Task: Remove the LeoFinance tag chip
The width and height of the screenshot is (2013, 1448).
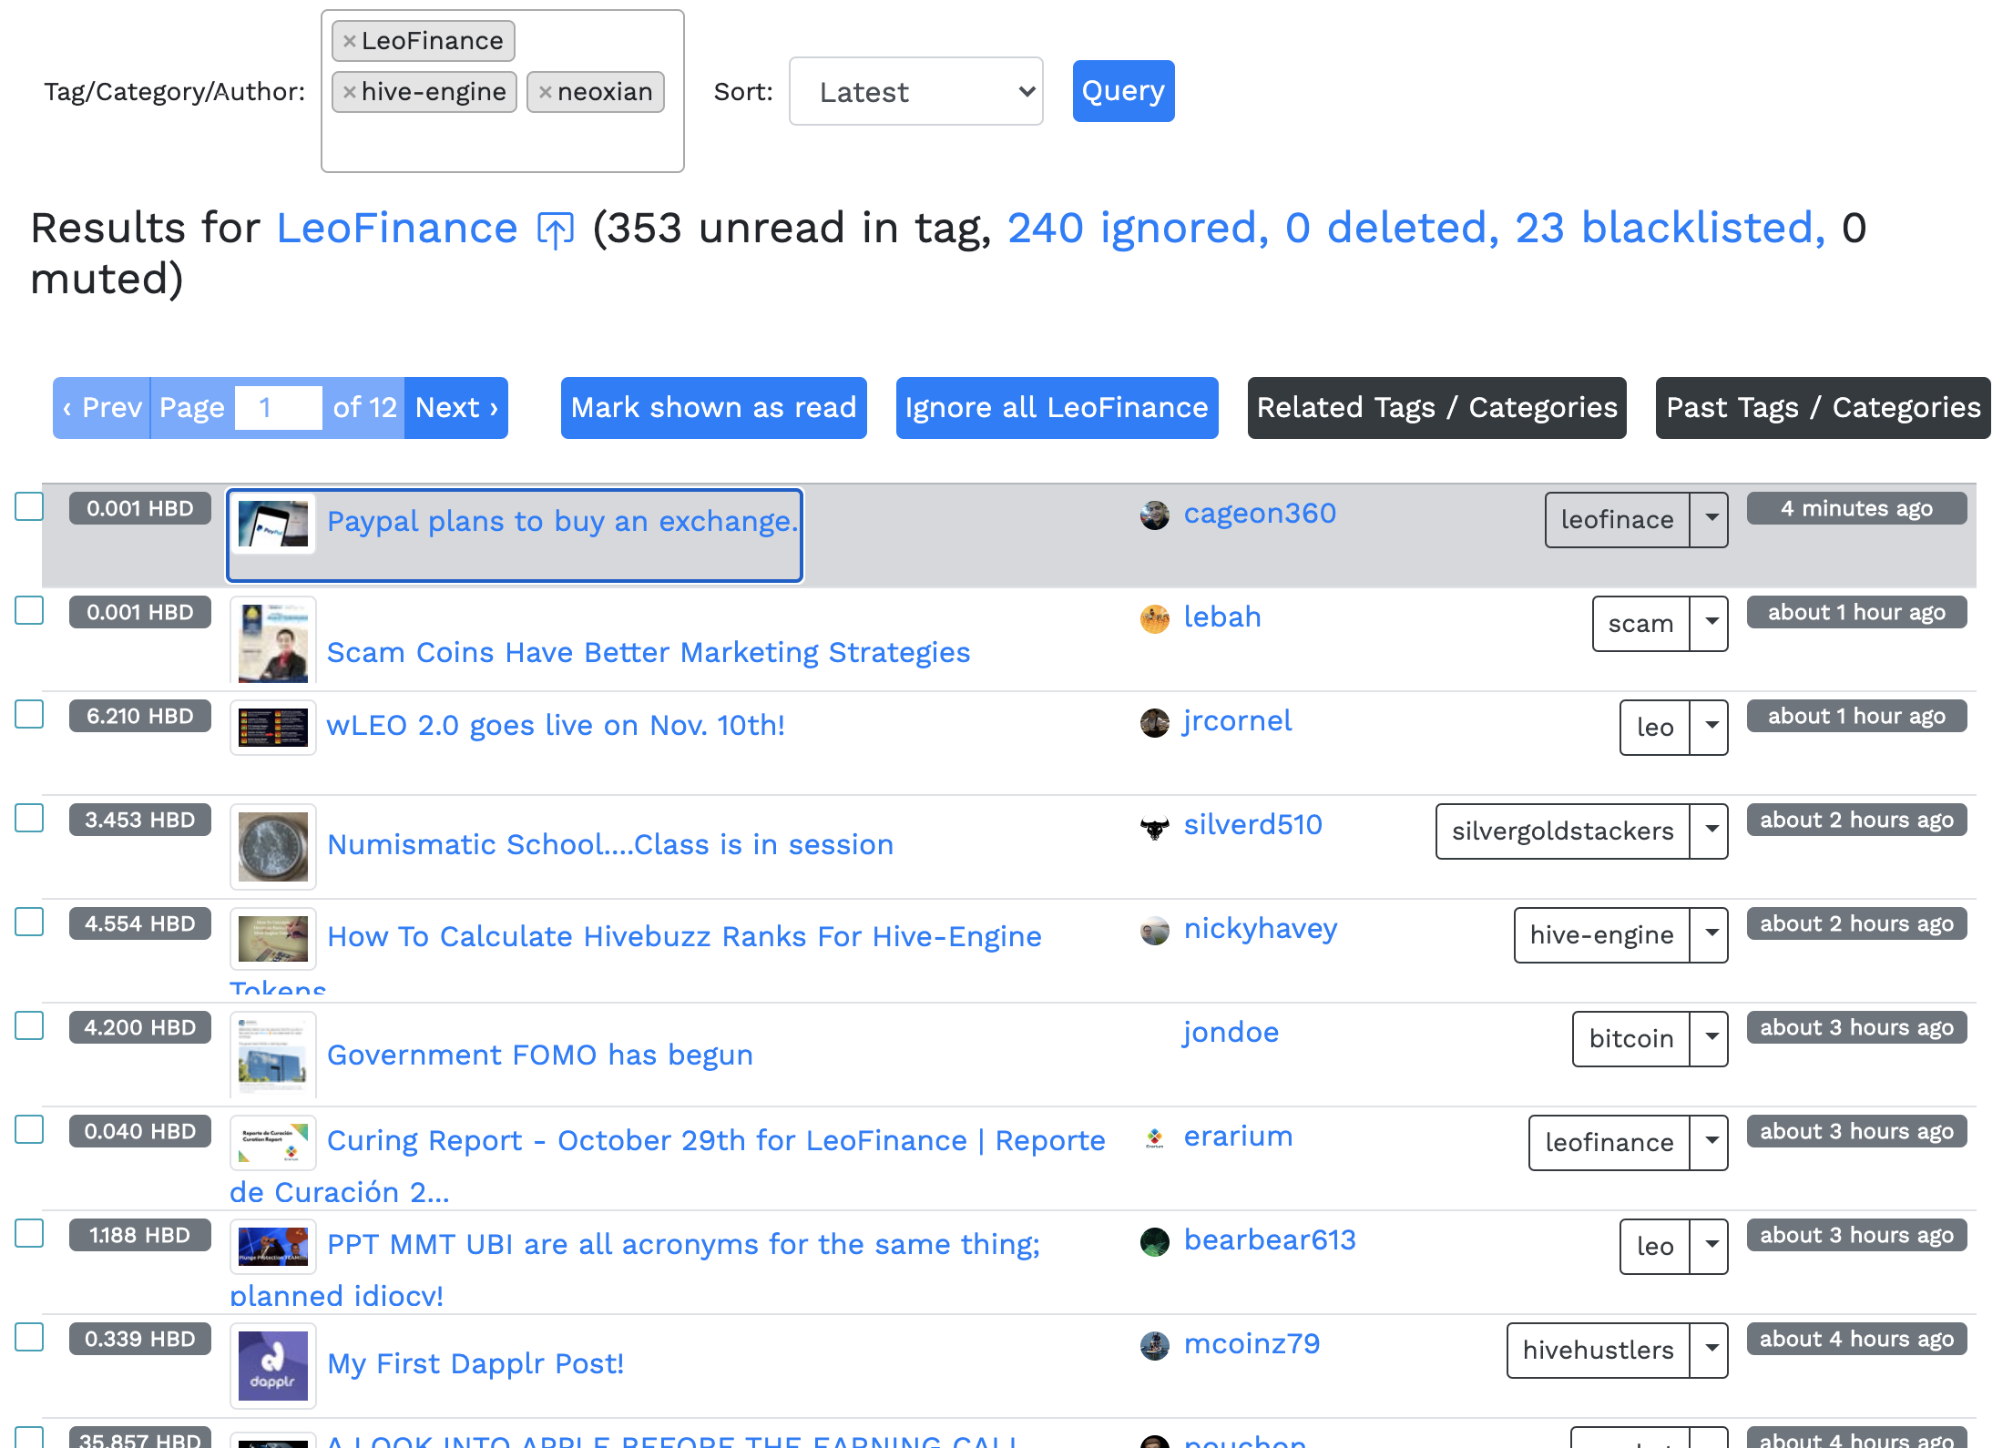Action: click(349, 41)
